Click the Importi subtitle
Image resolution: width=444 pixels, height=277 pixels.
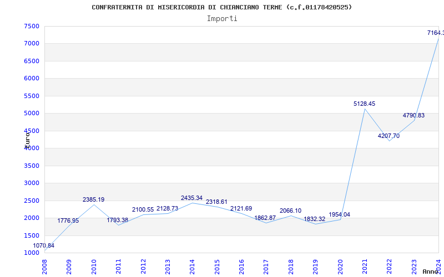point(222,19)
